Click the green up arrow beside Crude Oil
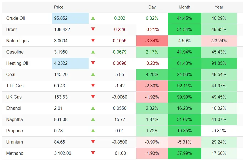The height and width of the screenshot is (160, 243). pos(93,18)
